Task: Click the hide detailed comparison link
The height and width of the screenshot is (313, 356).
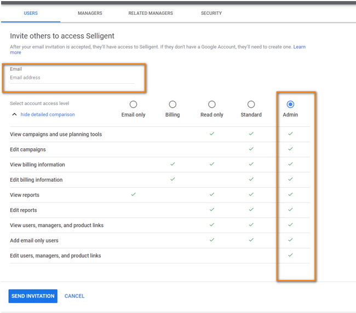Action: pos(48,115)
